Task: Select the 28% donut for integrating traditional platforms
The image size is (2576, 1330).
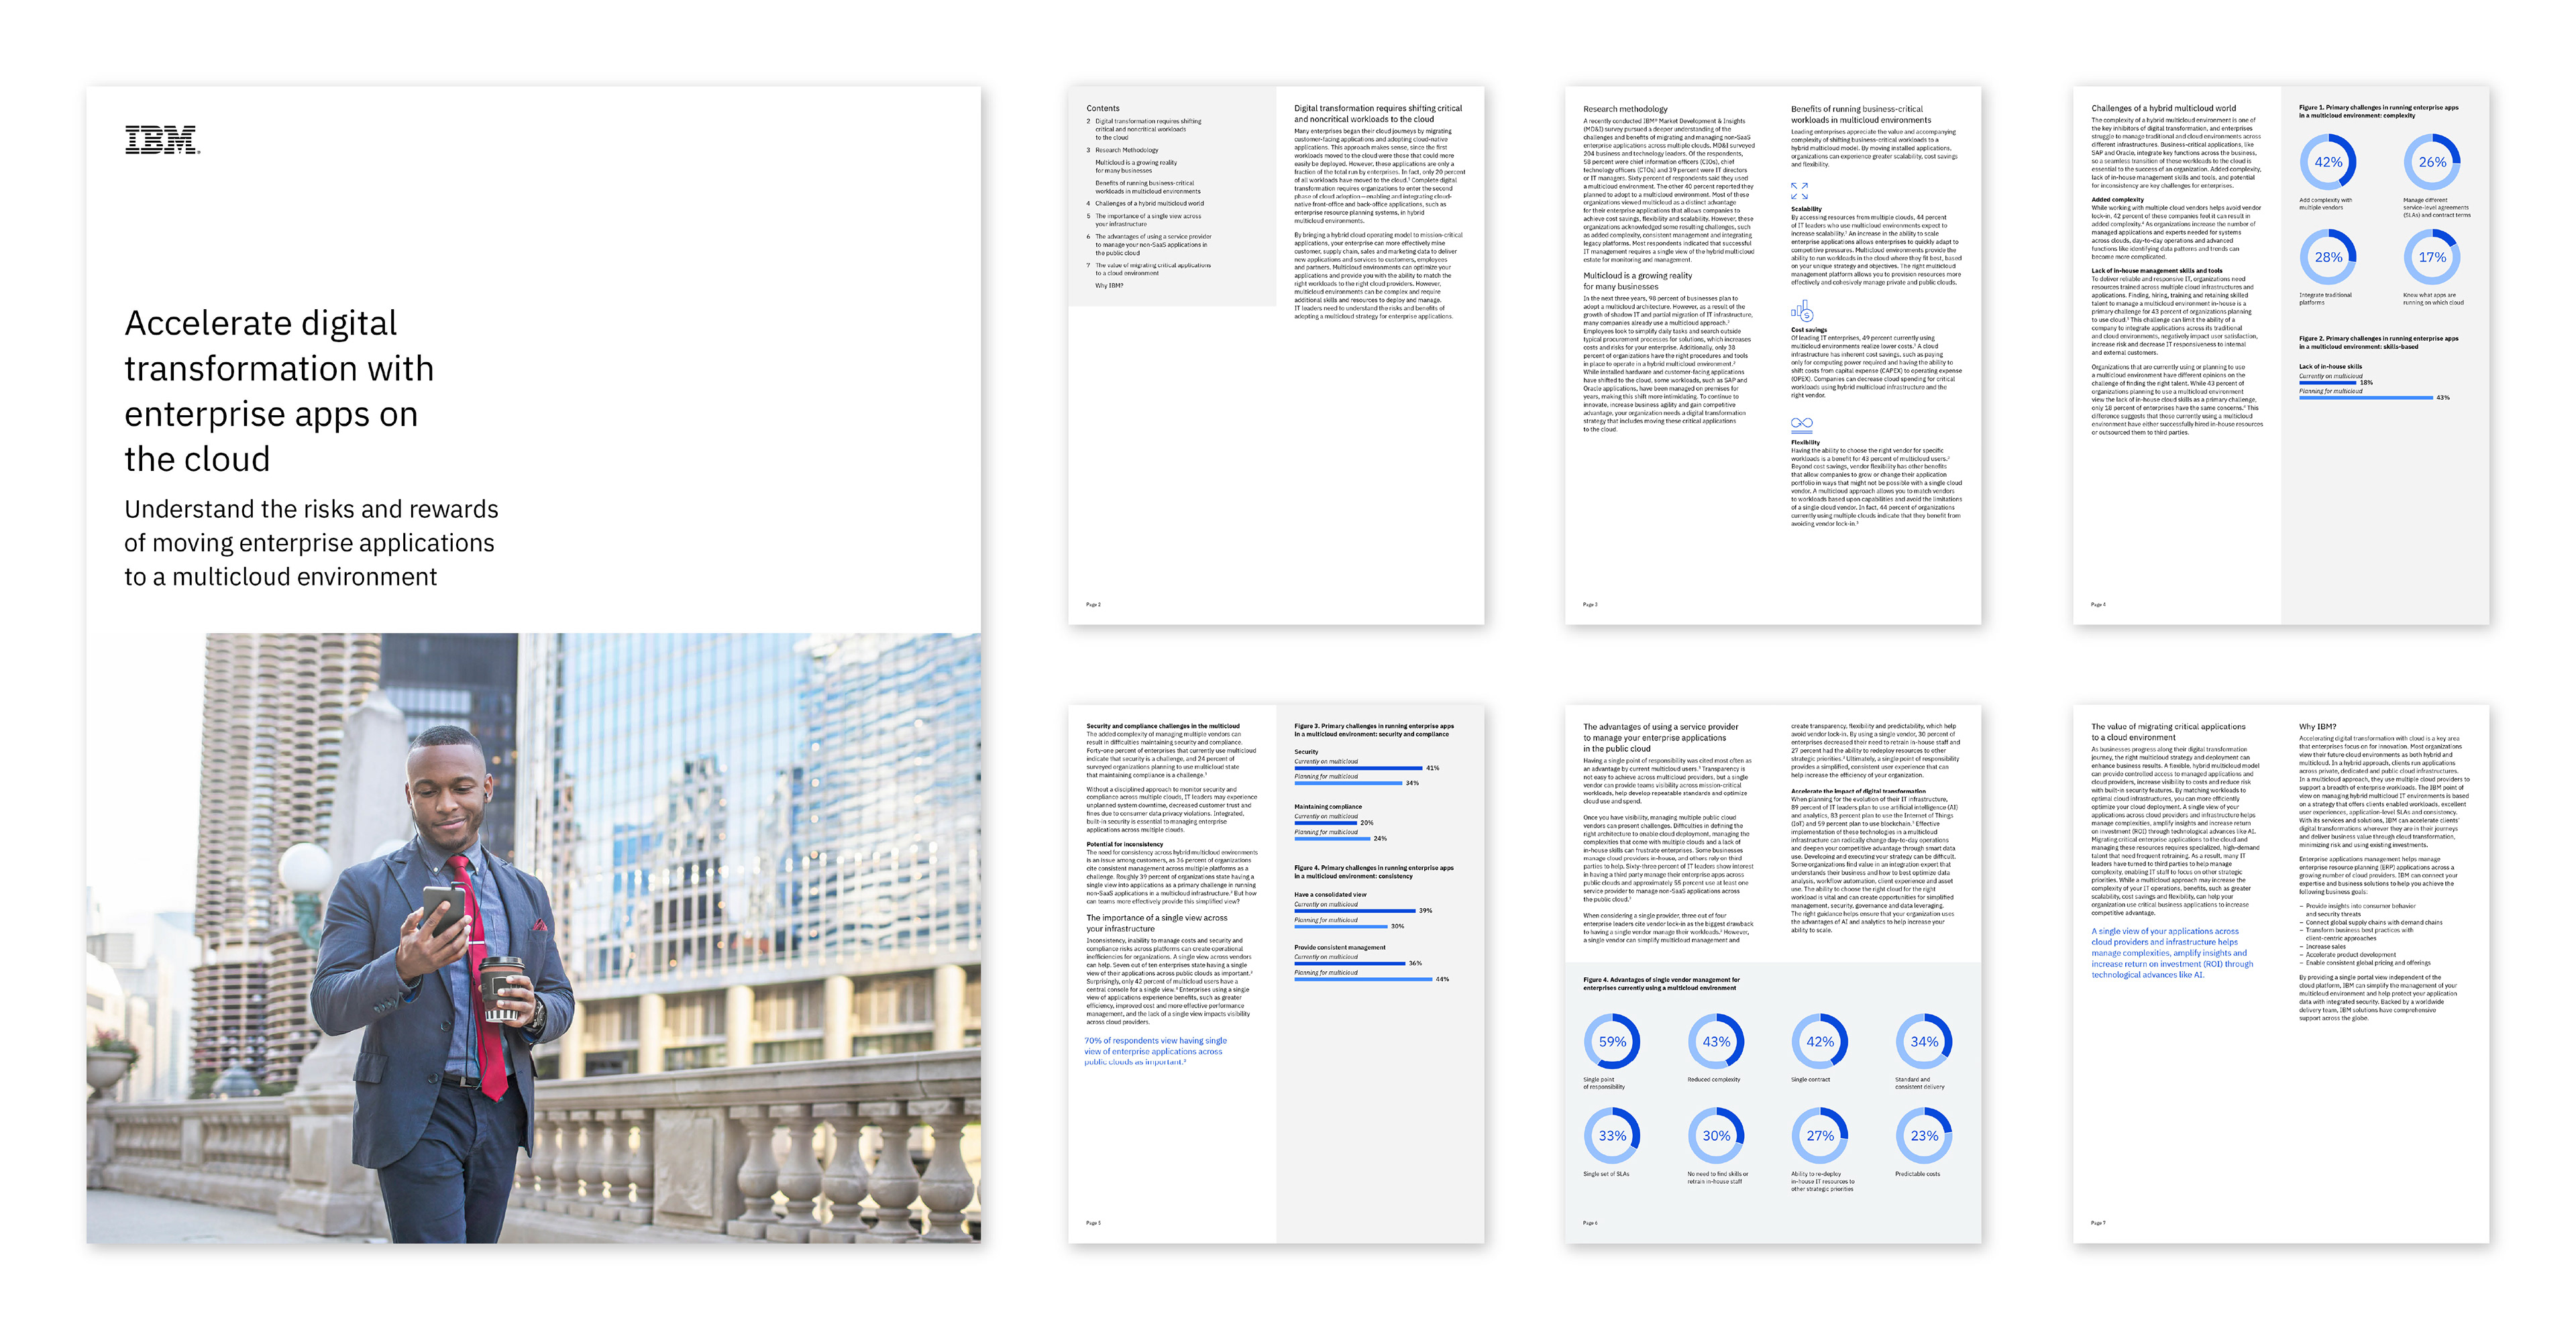Action: click(x=2328, y=257)
